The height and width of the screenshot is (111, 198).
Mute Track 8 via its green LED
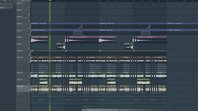pos(29,42)
